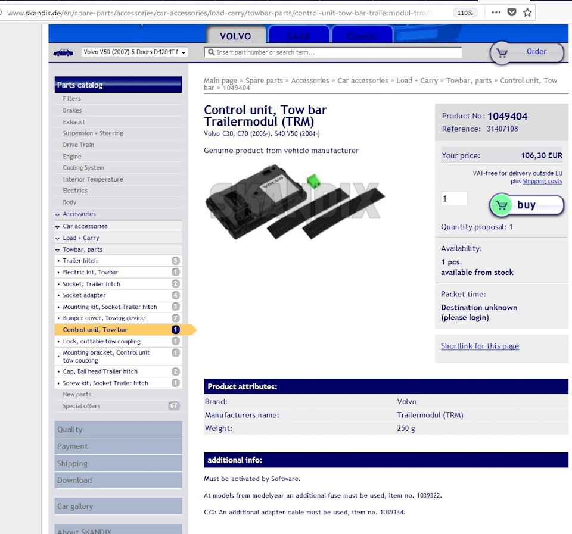The width and height of the screenshot is (572, 534).
Task: Collapse the Accessories category
Action: click(57, 214)
